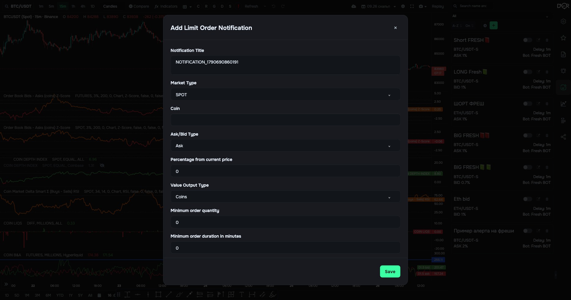
Task: Focus the Notification Title field
Action: click(285, 65)
